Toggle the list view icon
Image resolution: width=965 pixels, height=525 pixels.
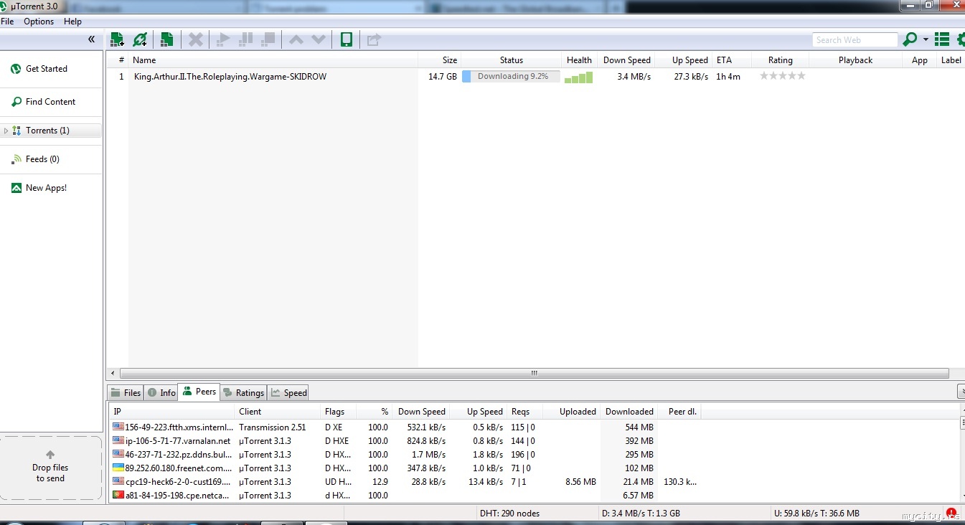[x=942, y=39]
